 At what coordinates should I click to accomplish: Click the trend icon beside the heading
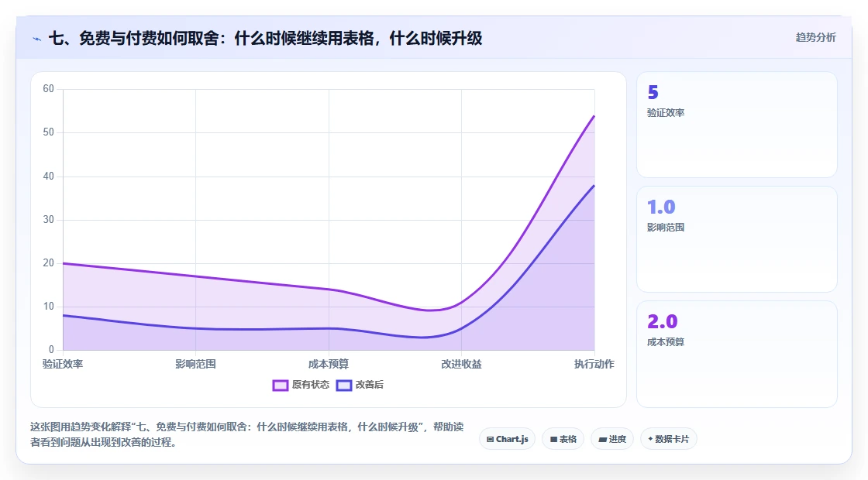click(37, 39)
